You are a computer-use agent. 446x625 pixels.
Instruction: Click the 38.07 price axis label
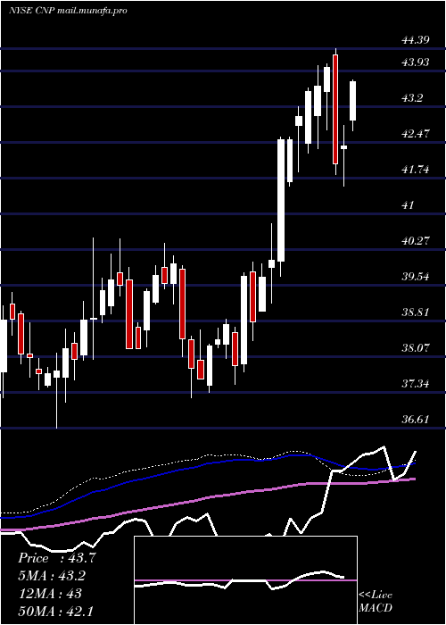pos(415,348)
